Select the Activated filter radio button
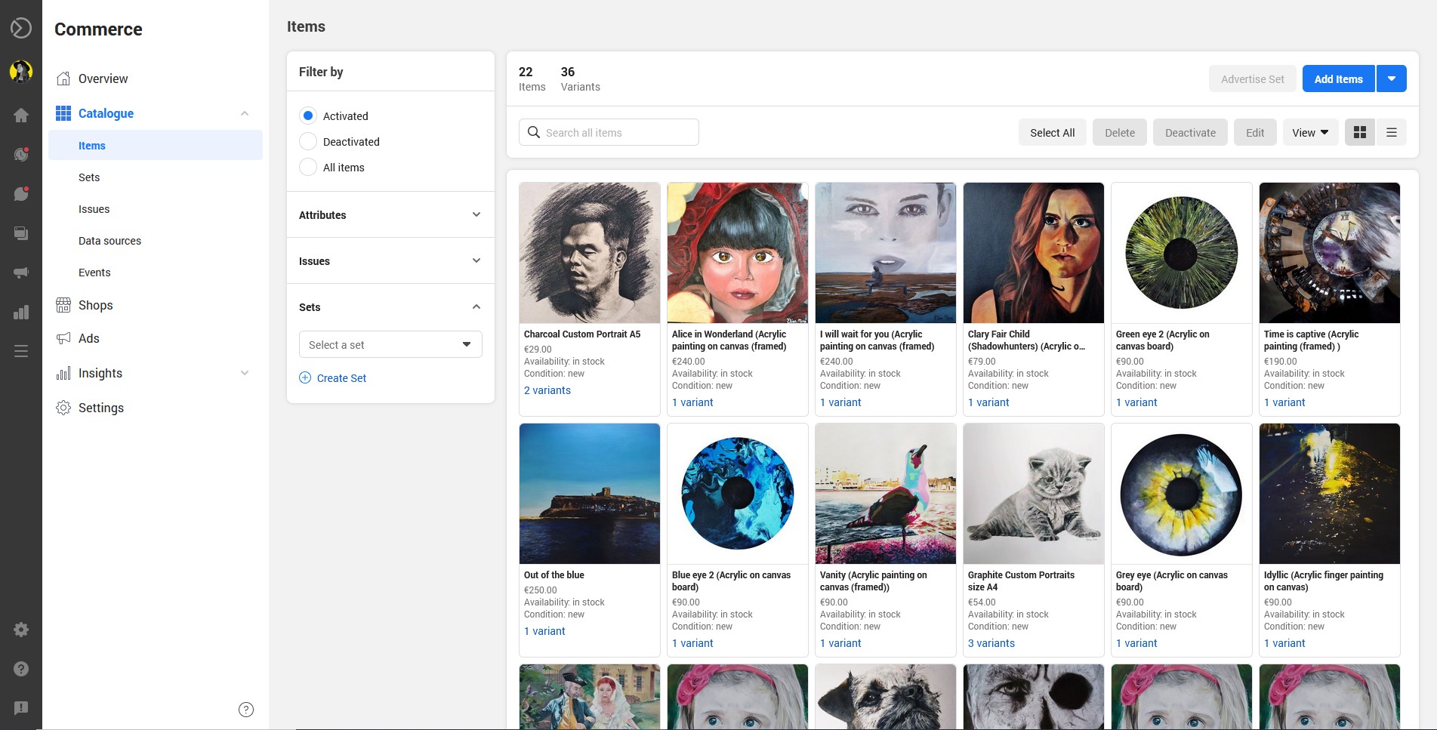 [307, 116]
